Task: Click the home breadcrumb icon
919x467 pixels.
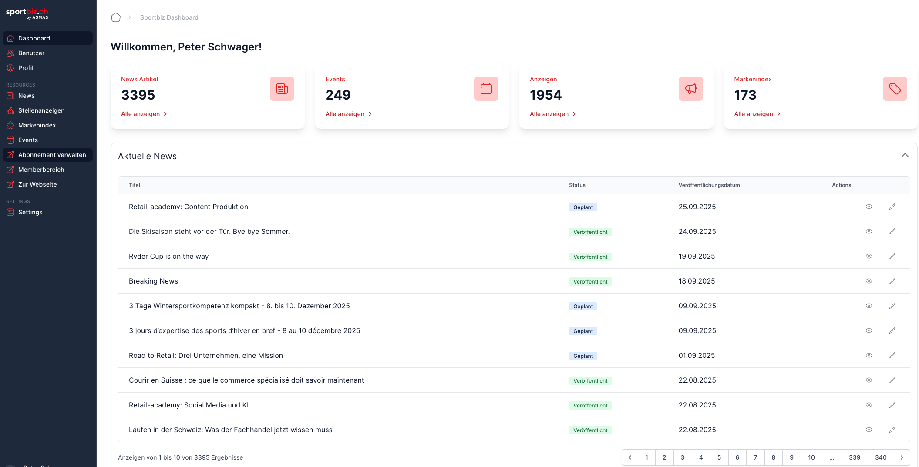Action: (116, 17)
